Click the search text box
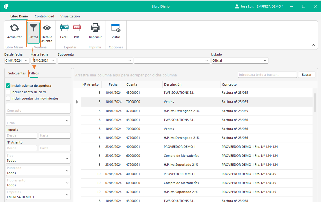321x203 pixels. (x=267, y=75)
